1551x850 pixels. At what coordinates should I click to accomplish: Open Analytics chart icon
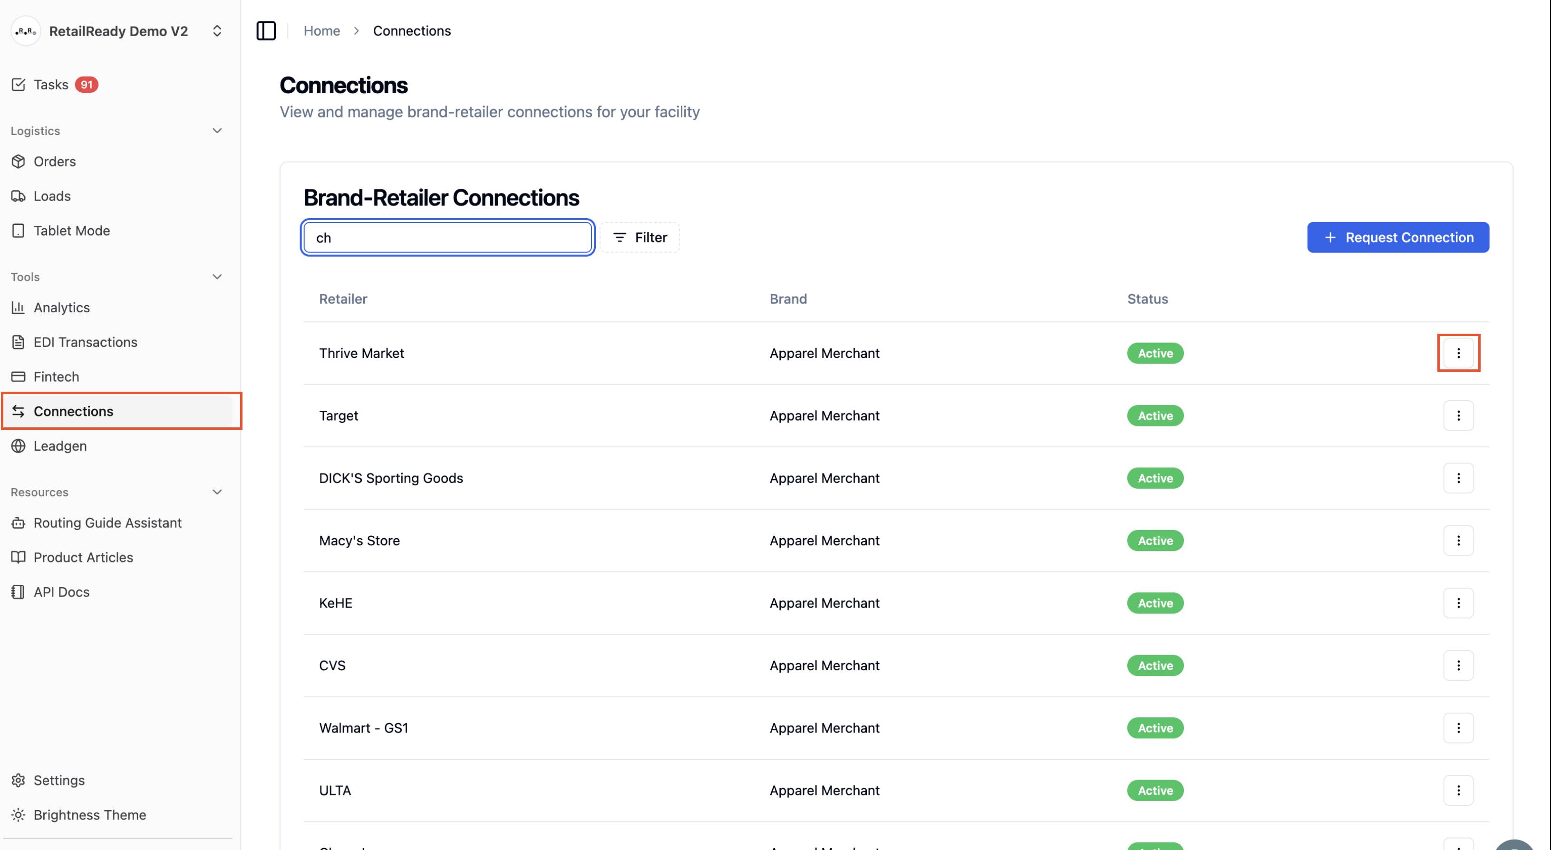[x=18, y=307]
